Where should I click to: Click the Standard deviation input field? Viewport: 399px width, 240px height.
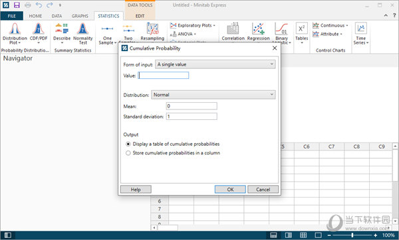(192, 117)
